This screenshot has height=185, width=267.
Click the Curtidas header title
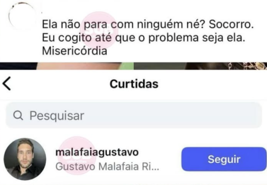click(x=134, y=84)
